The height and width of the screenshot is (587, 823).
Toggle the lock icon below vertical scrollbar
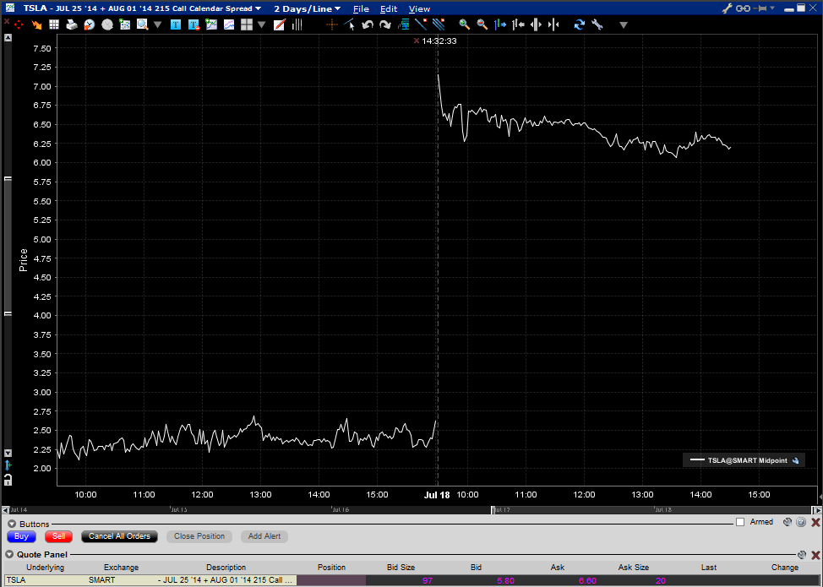8,480
